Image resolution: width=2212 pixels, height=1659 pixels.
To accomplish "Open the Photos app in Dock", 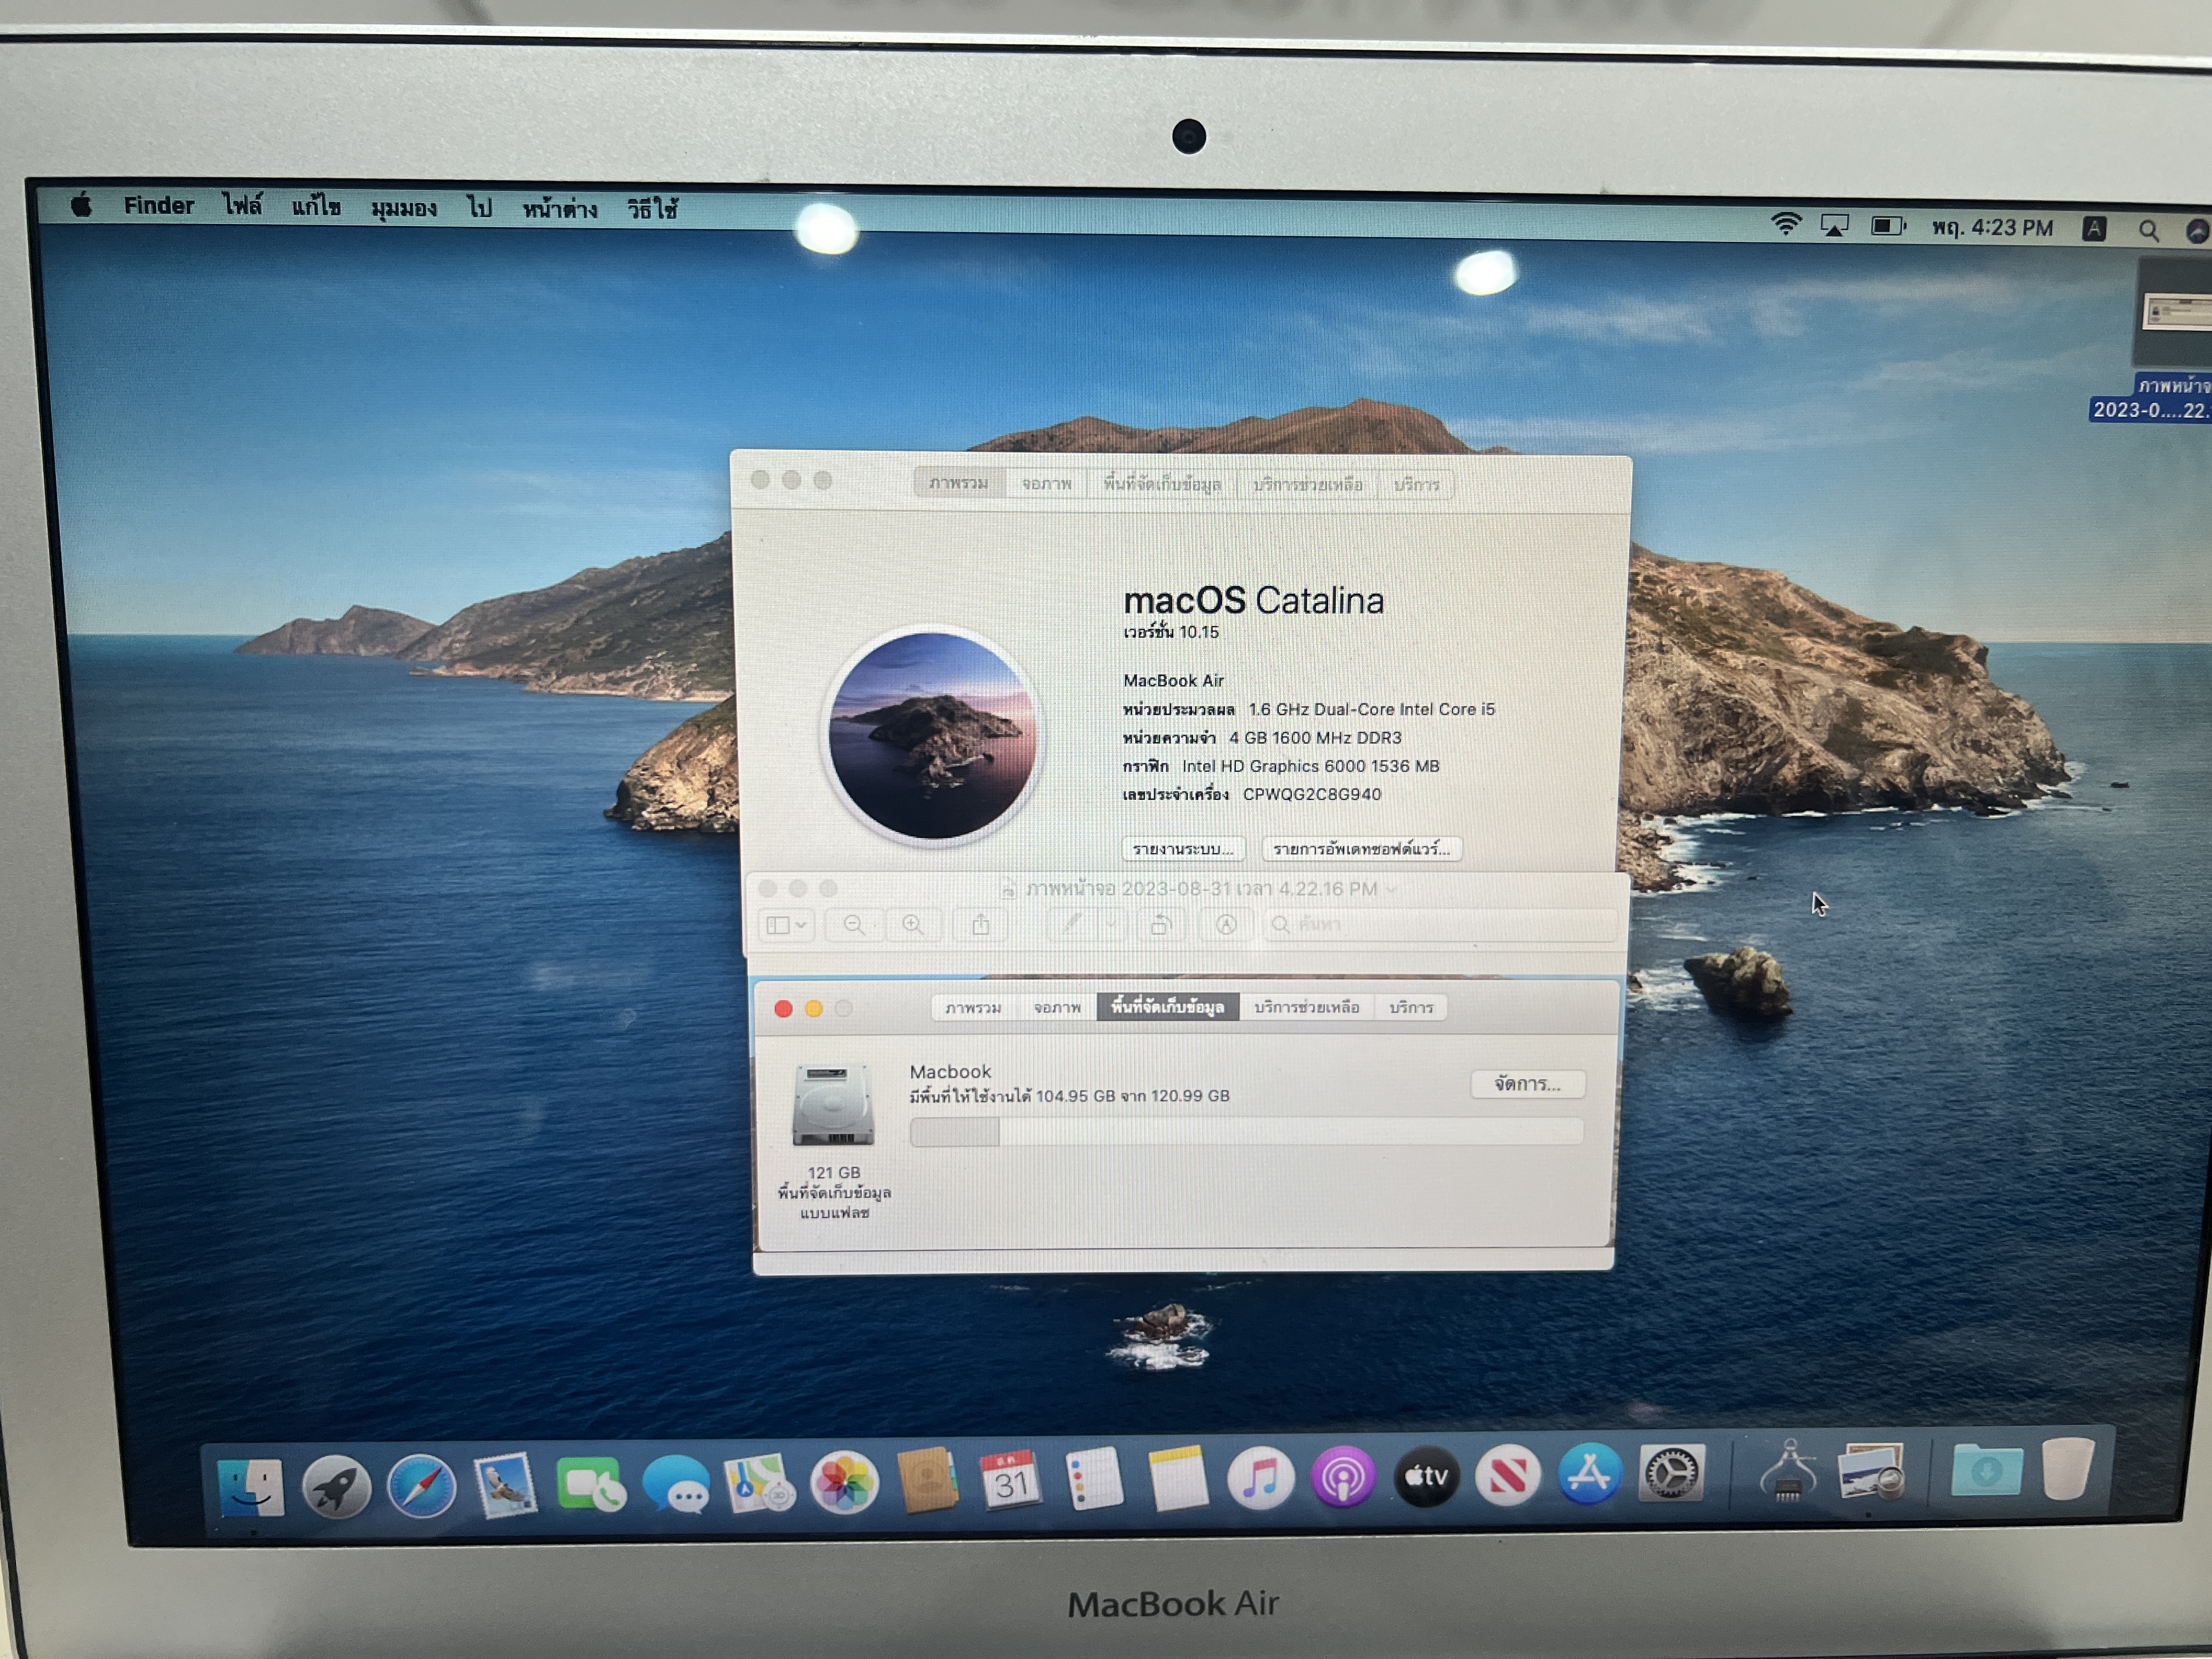I will [x=844, y=1482].
